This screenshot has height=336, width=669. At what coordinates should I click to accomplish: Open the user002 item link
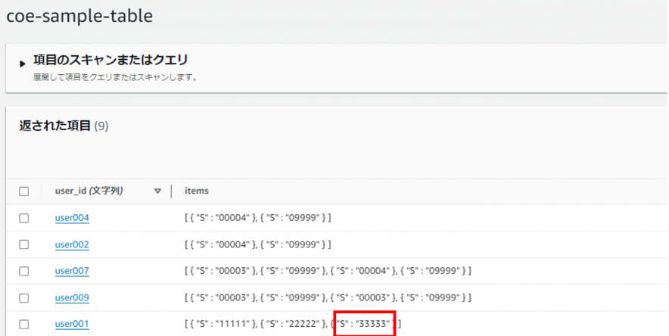click(x=72, y=244)
